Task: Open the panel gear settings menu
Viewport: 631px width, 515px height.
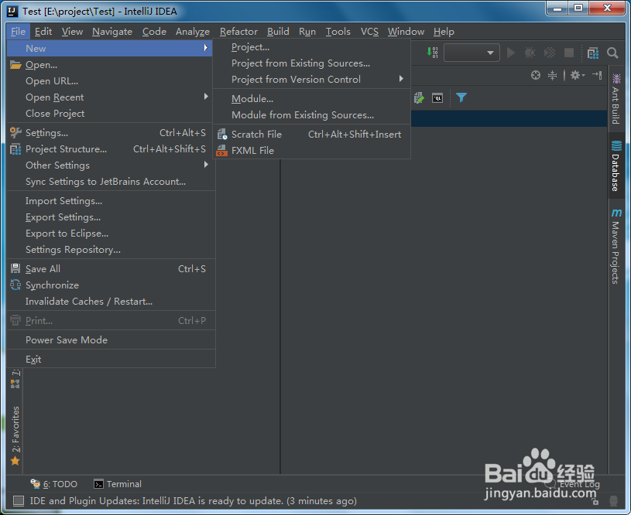Action: coord(577,75)
